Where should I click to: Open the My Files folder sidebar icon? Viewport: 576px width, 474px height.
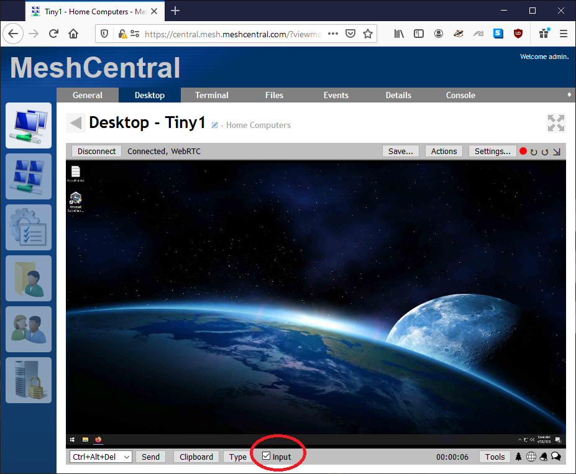tap(29, 279)
